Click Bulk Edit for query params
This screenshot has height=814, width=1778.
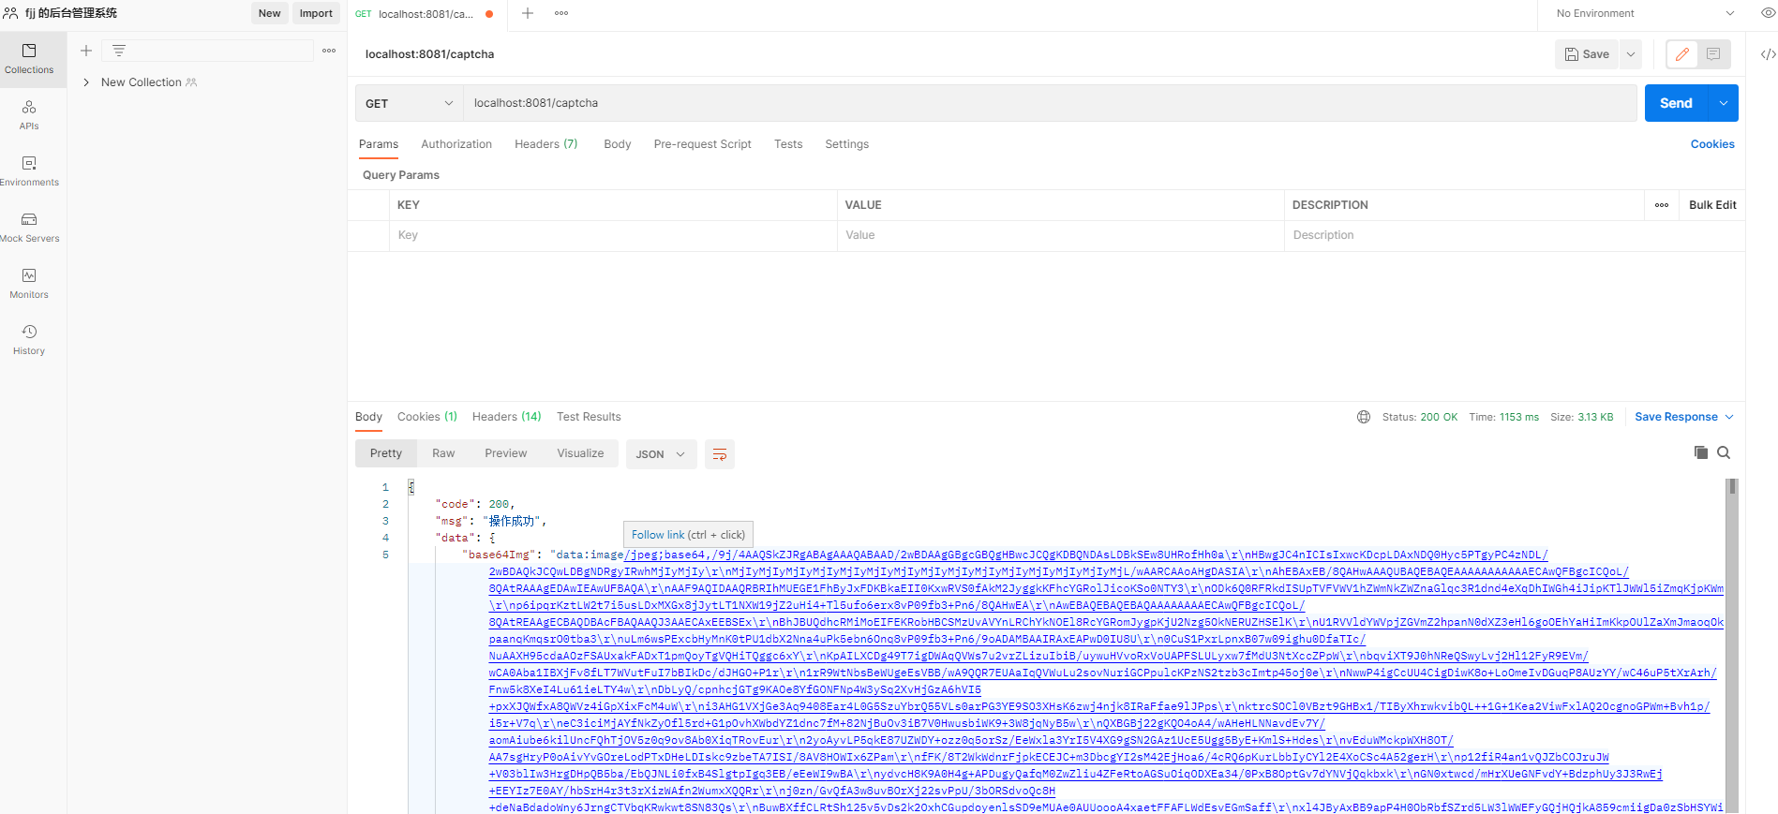coord(1712,205)
